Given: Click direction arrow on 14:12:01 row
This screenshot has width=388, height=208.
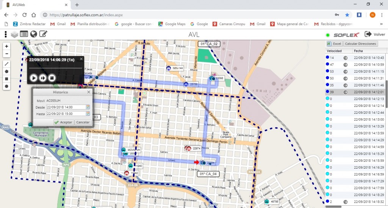Looking at the screenshot, I should tap(346, 92).
